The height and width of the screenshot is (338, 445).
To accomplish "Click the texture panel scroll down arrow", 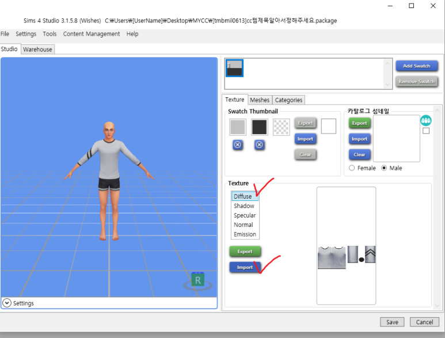I will 437,306.
